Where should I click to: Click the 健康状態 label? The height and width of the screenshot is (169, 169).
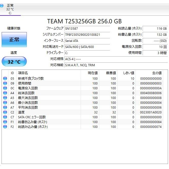(14, 28)
